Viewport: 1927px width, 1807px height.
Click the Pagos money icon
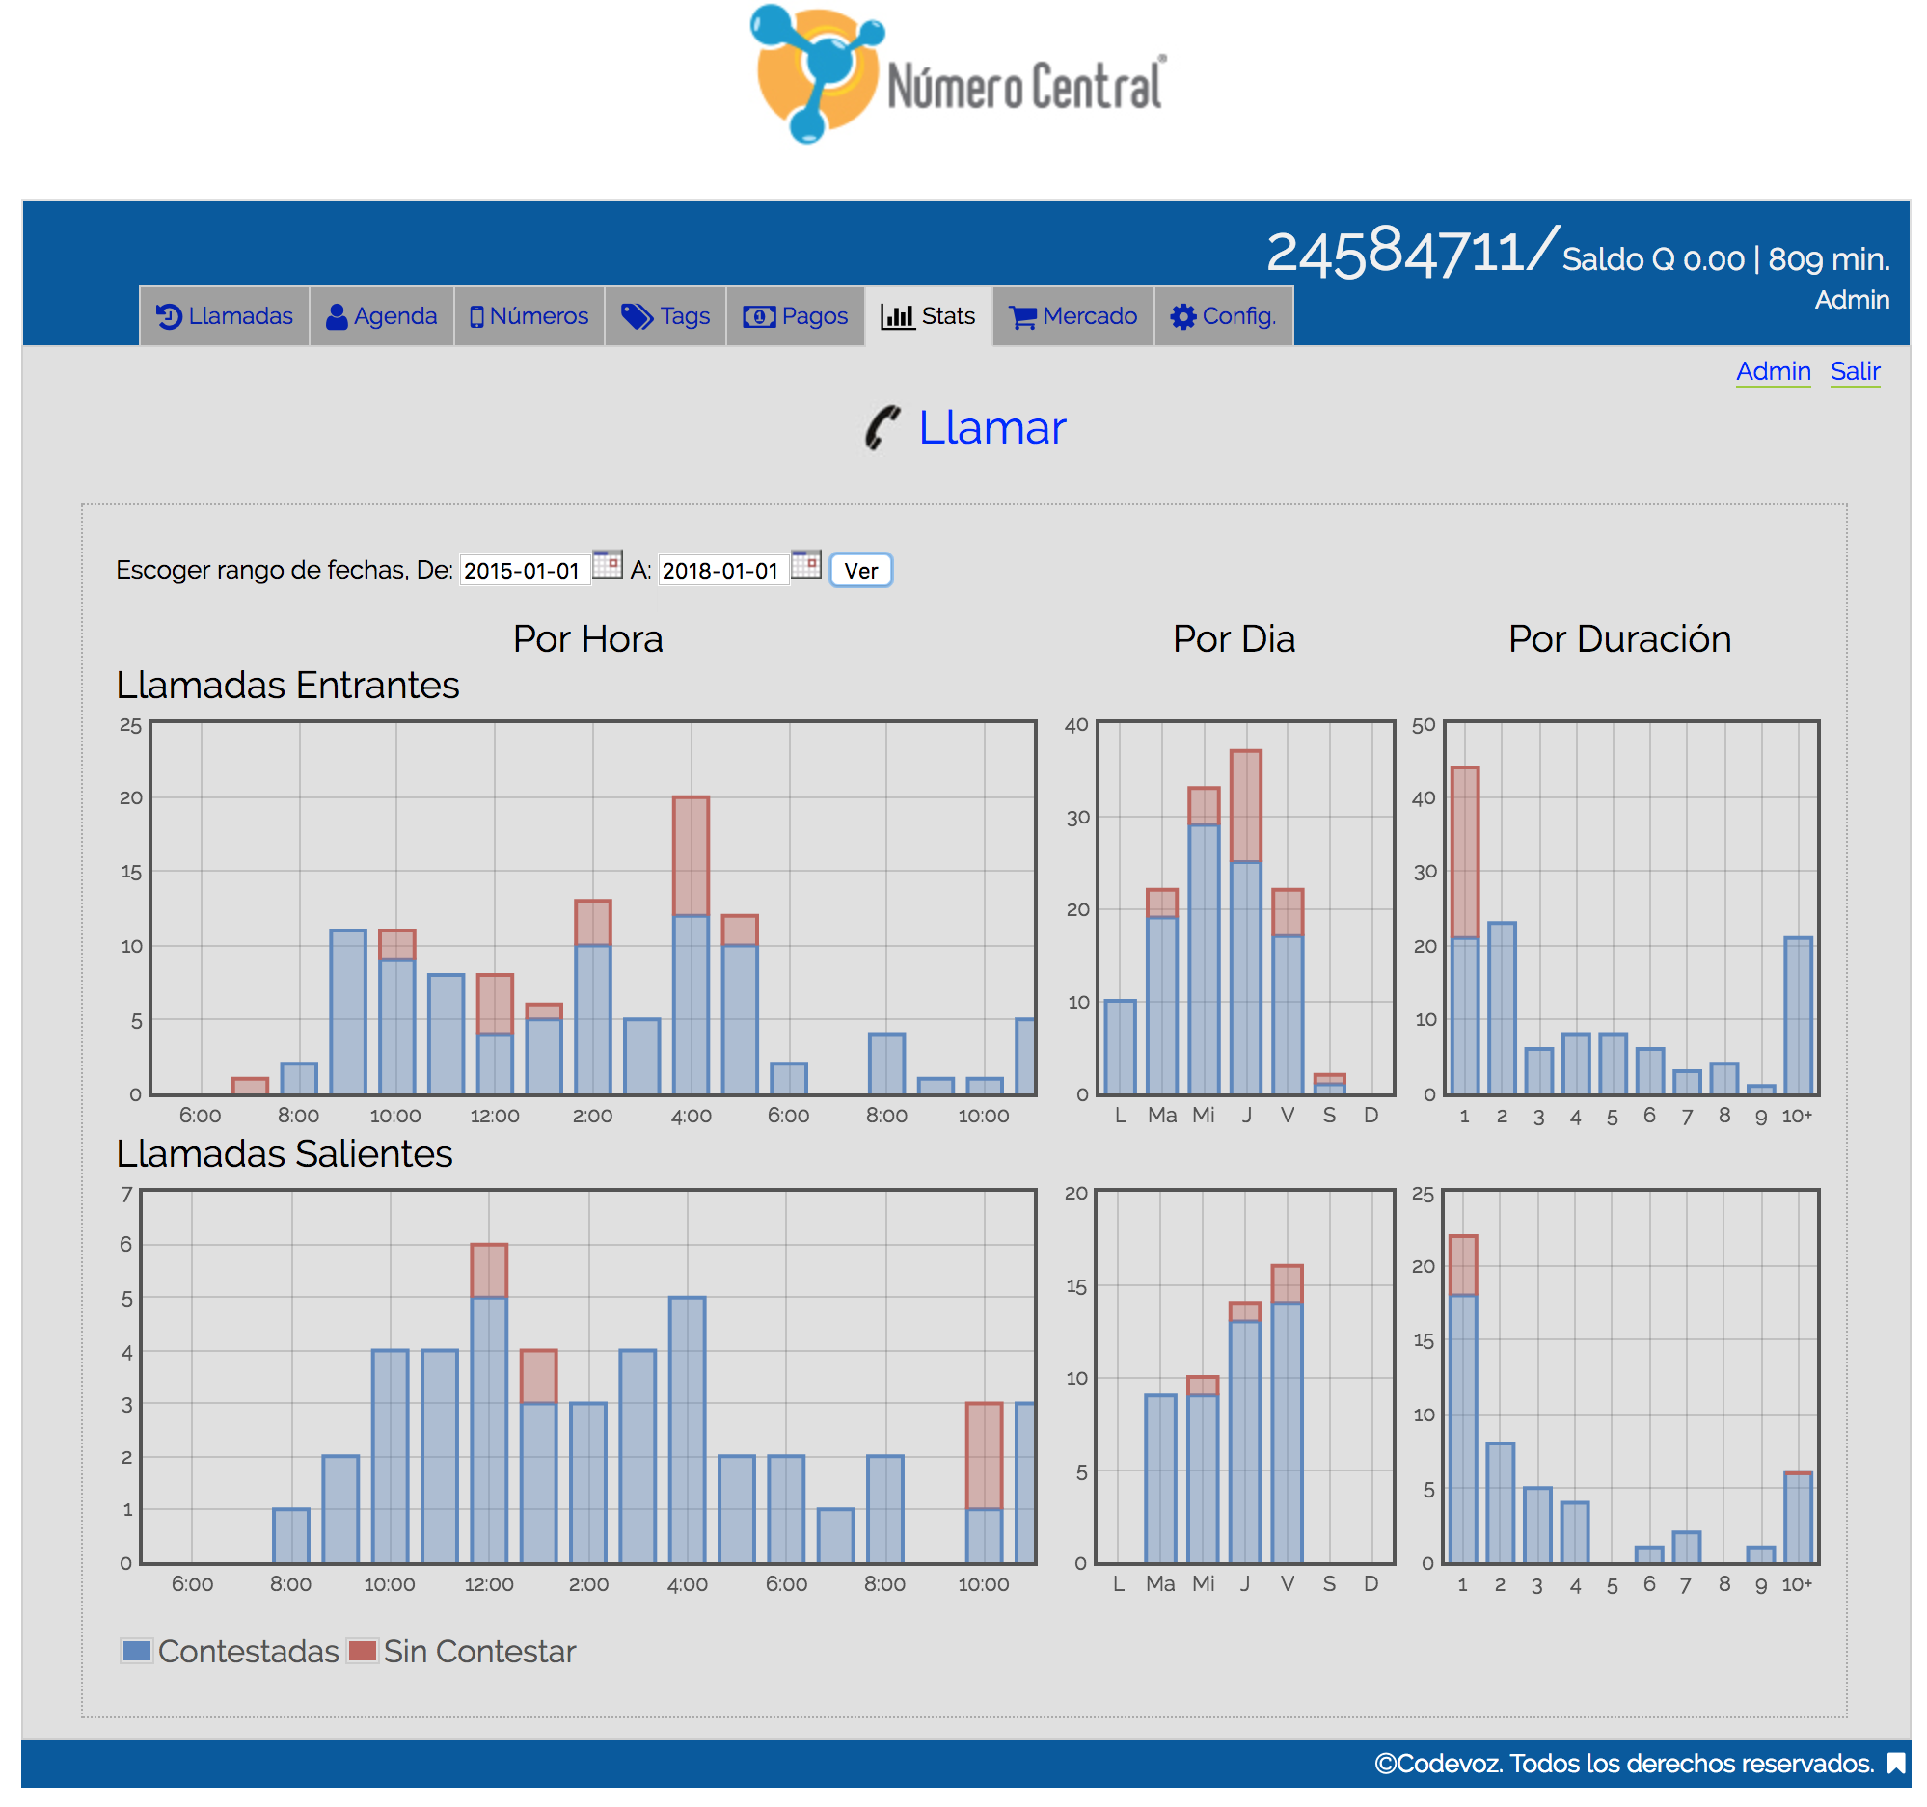tap(759, 317)
